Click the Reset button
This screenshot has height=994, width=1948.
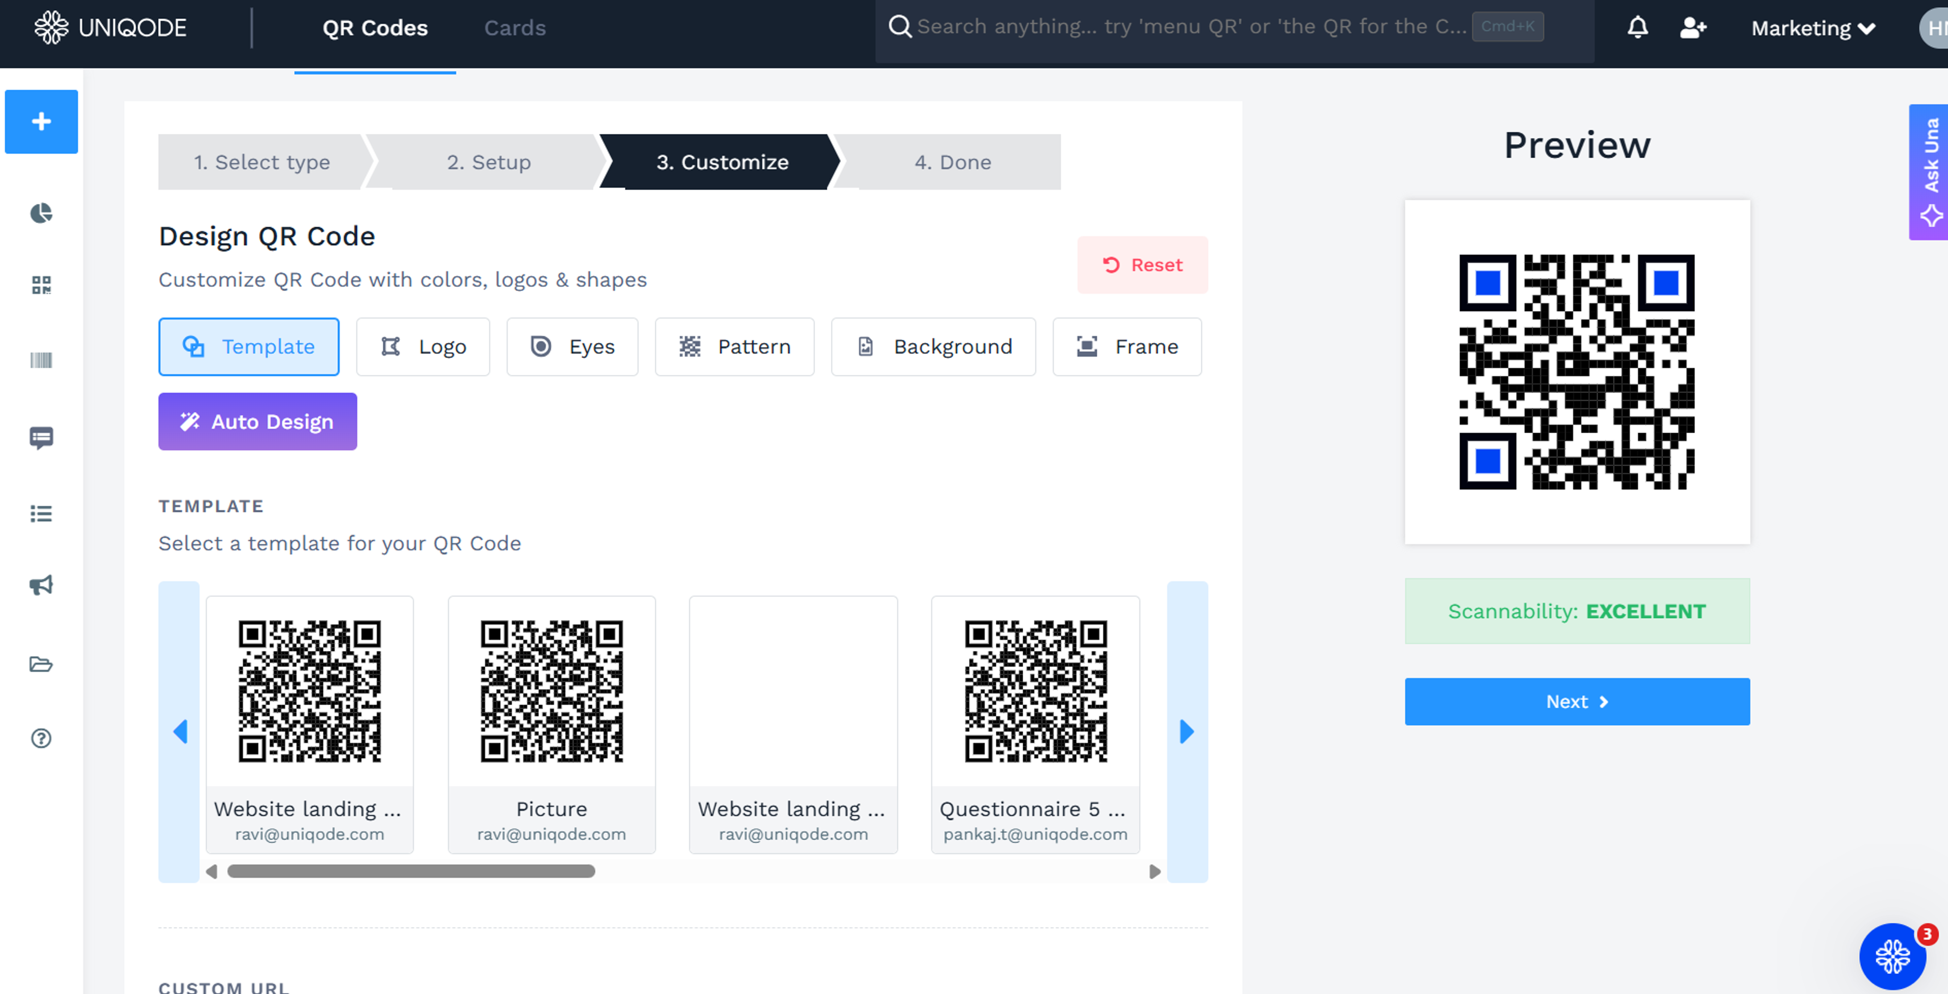click(x=1142, y=265)
